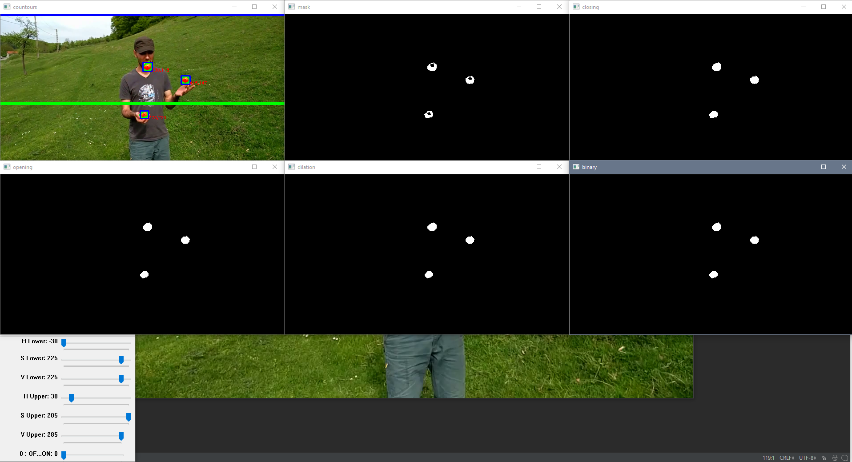Click the OpenCV icon in the closing title bar
This screenshot has width=852, height=462.
click(576, 7)
